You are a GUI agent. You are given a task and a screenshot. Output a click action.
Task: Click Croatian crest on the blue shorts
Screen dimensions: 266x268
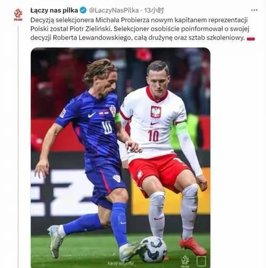(117, 178)
